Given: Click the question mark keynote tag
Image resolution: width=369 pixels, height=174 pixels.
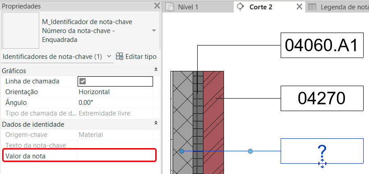Looking at the screenshot, I should (x=322, y=151).
